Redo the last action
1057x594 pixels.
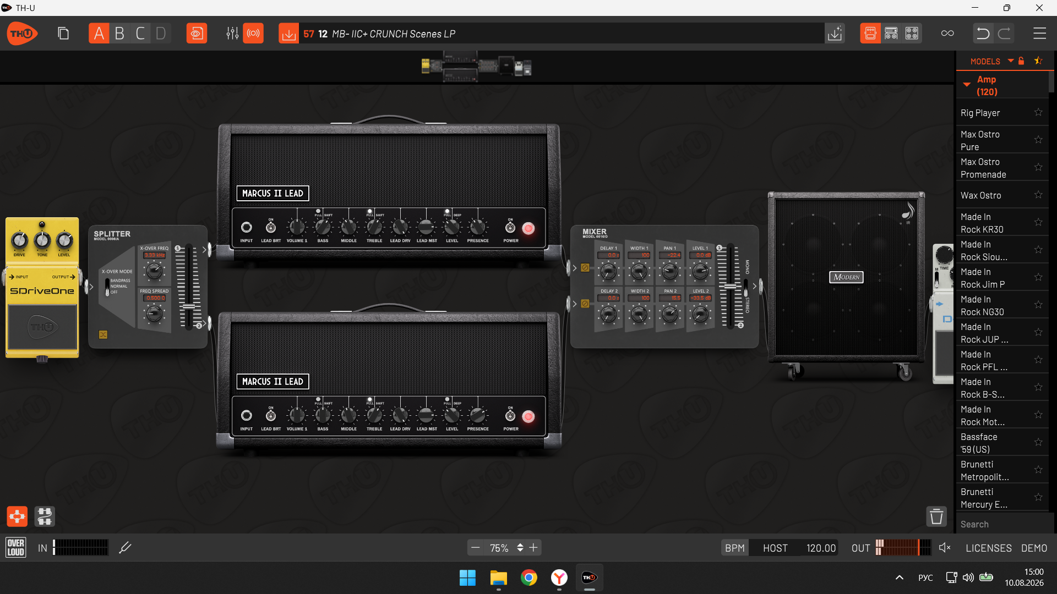1004,34
